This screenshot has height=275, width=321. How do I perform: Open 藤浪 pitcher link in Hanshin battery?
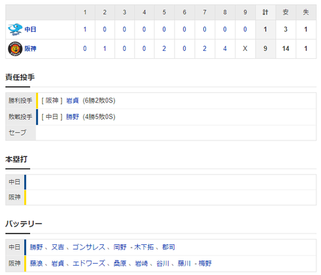point(36,263)
